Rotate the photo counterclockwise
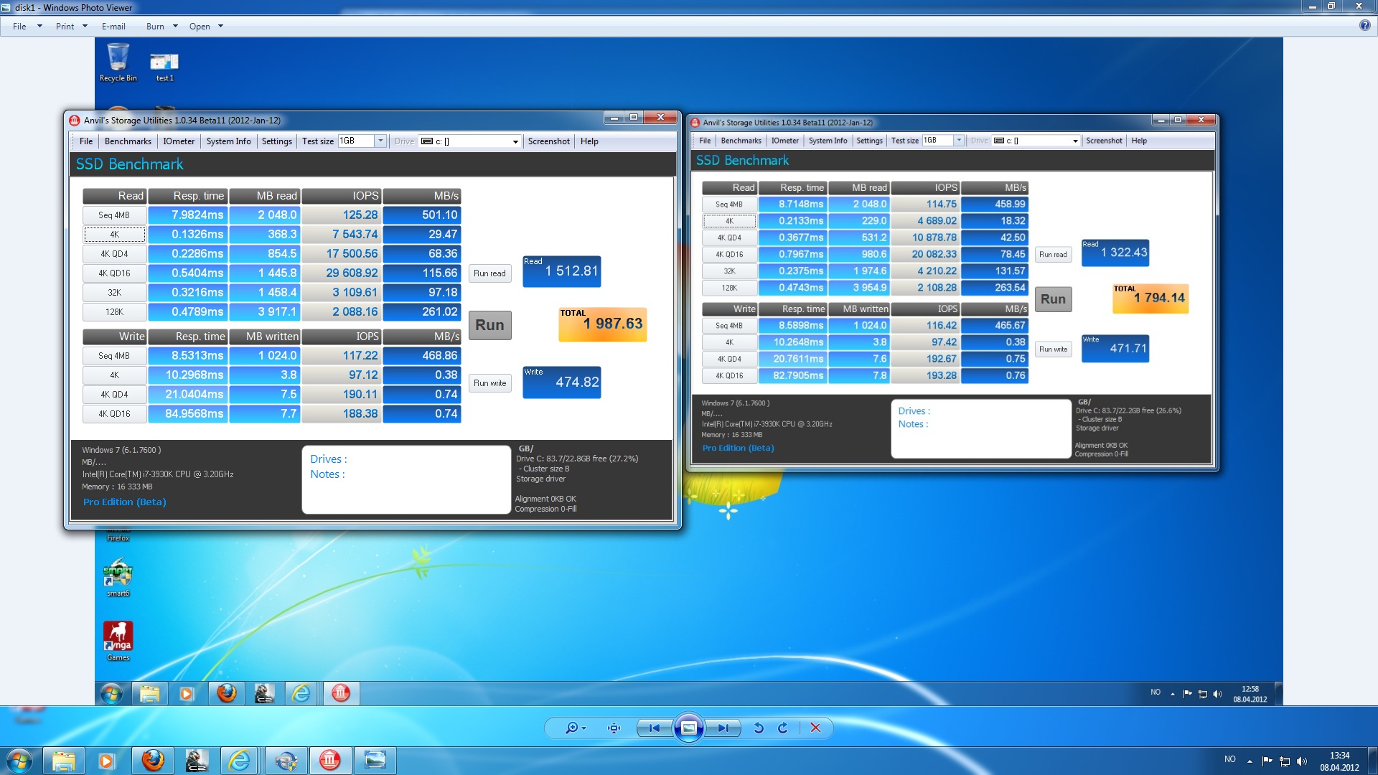The width and height of the screenshot is (1378, 775). [759, 728]
